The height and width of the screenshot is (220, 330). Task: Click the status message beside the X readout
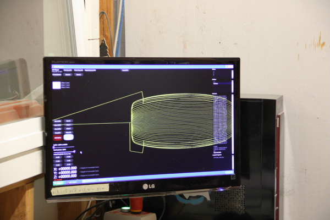89,168
